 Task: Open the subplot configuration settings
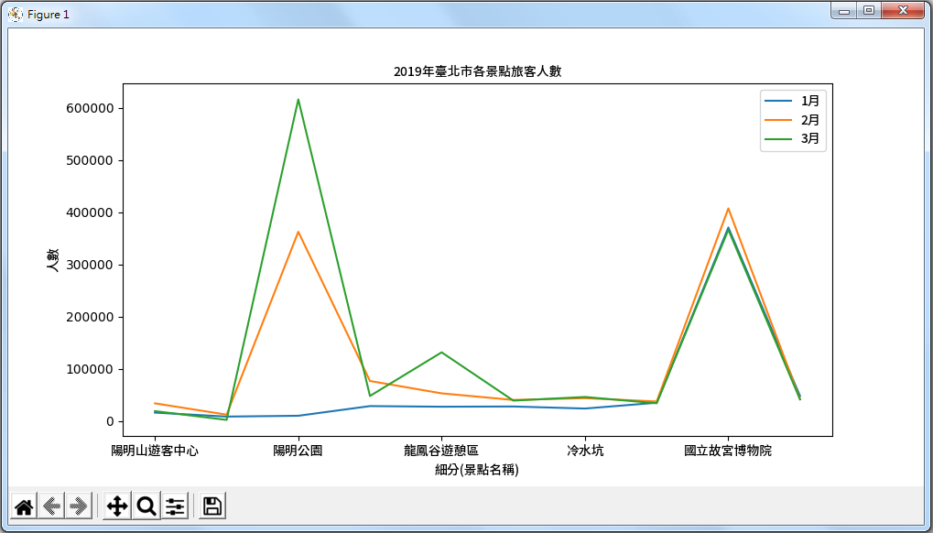[173, 505]
